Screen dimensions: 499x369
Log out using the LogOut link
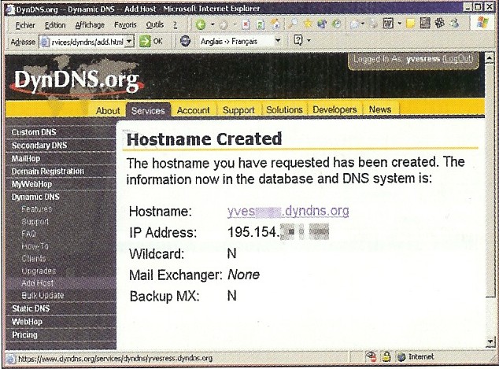point(457,59)
